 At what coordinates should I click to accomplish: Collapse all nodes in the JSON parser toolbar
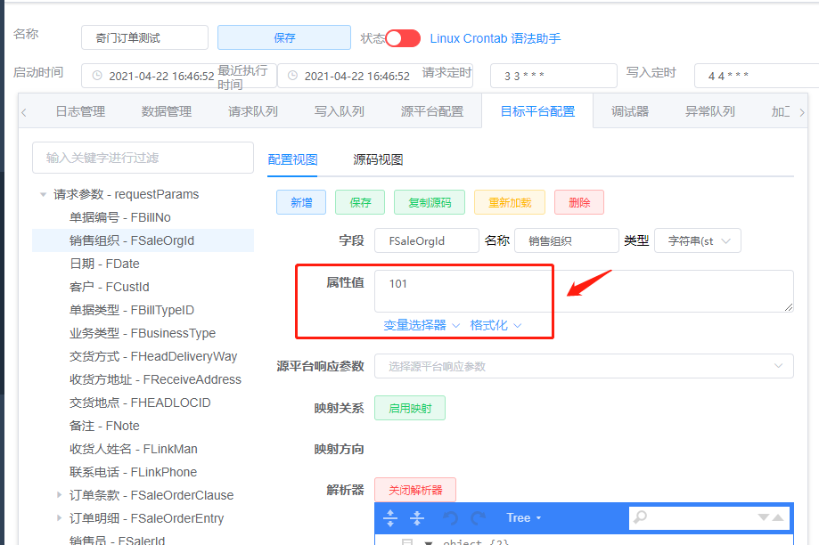tap(417, 517)
